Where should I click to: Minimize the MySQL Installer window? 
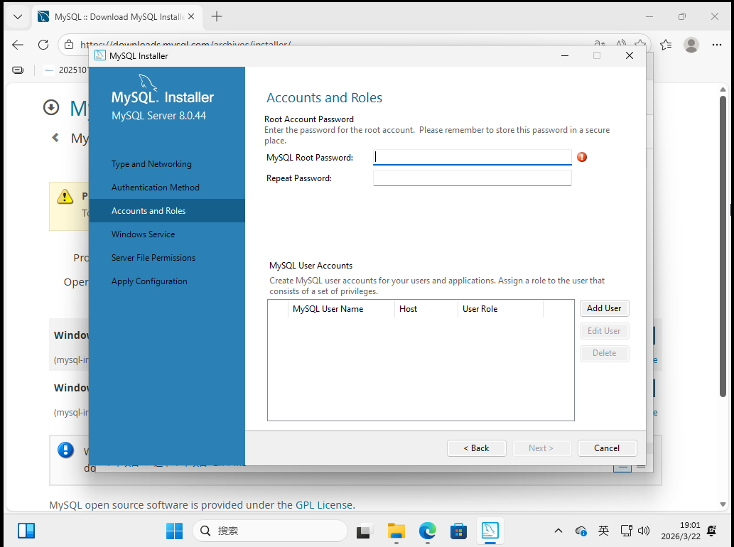(565, 55)
